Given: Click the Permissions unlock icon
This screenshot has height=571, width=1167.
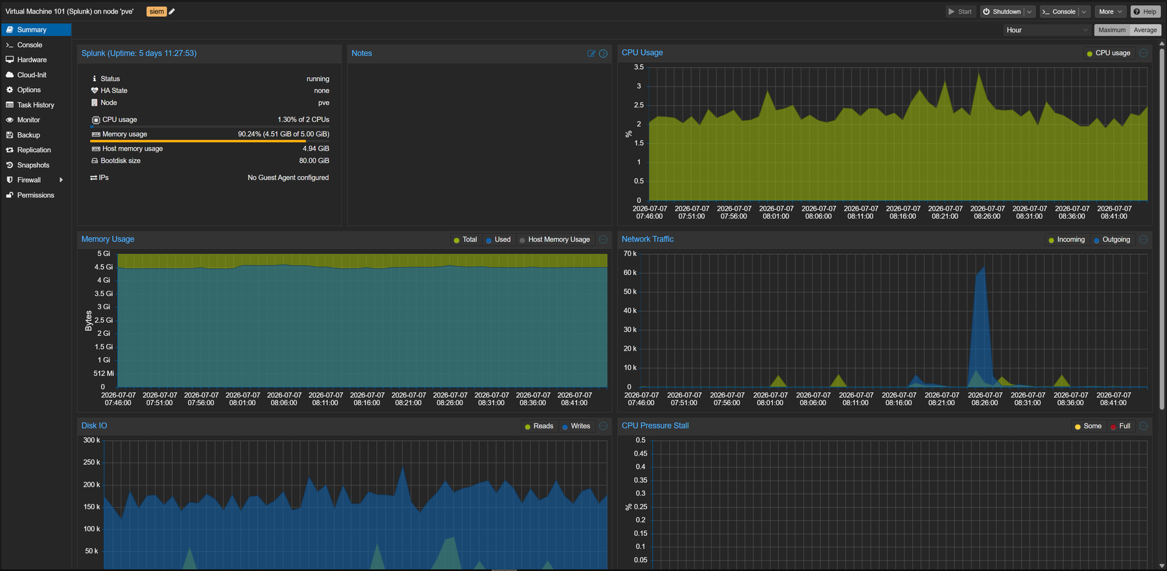Looking at the screenshot, I should (10, 195).
